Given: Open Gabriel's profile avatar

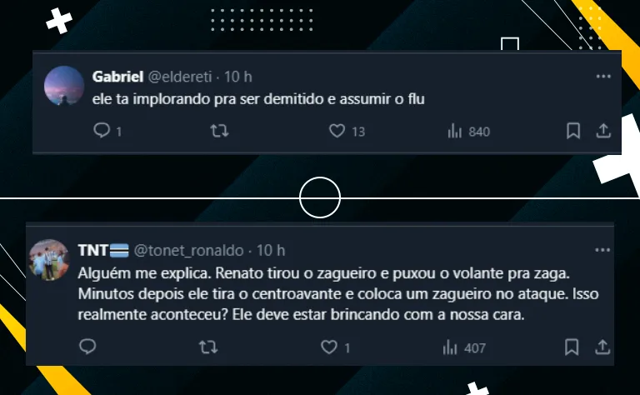Looking at the screenshot, I should pos(64,86).
